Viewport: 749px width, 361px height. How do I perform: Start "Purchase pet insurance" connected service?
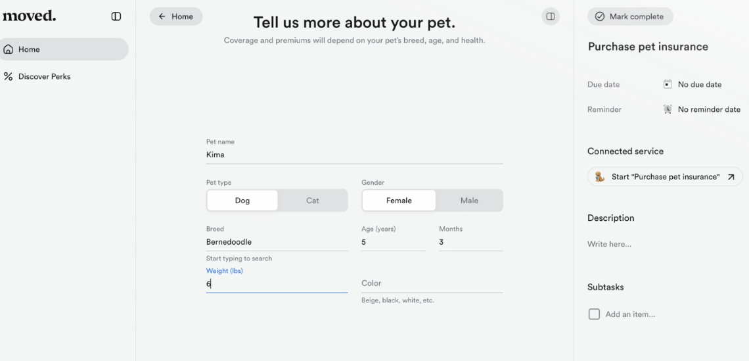665,176
